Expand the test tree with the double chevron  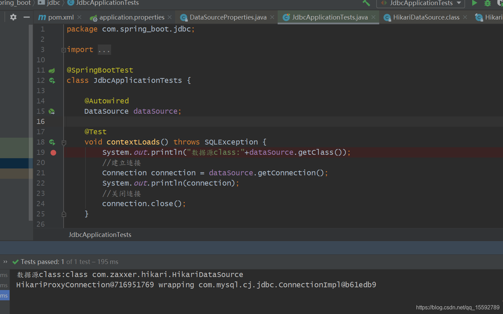pos(5,262)
